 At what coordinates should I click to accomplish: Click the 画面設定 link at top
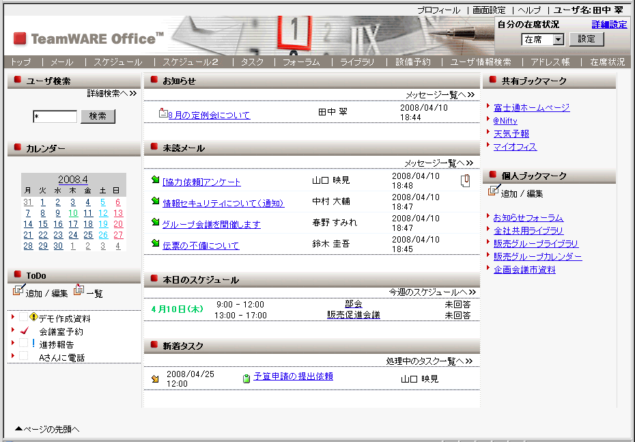click(489, 10)
